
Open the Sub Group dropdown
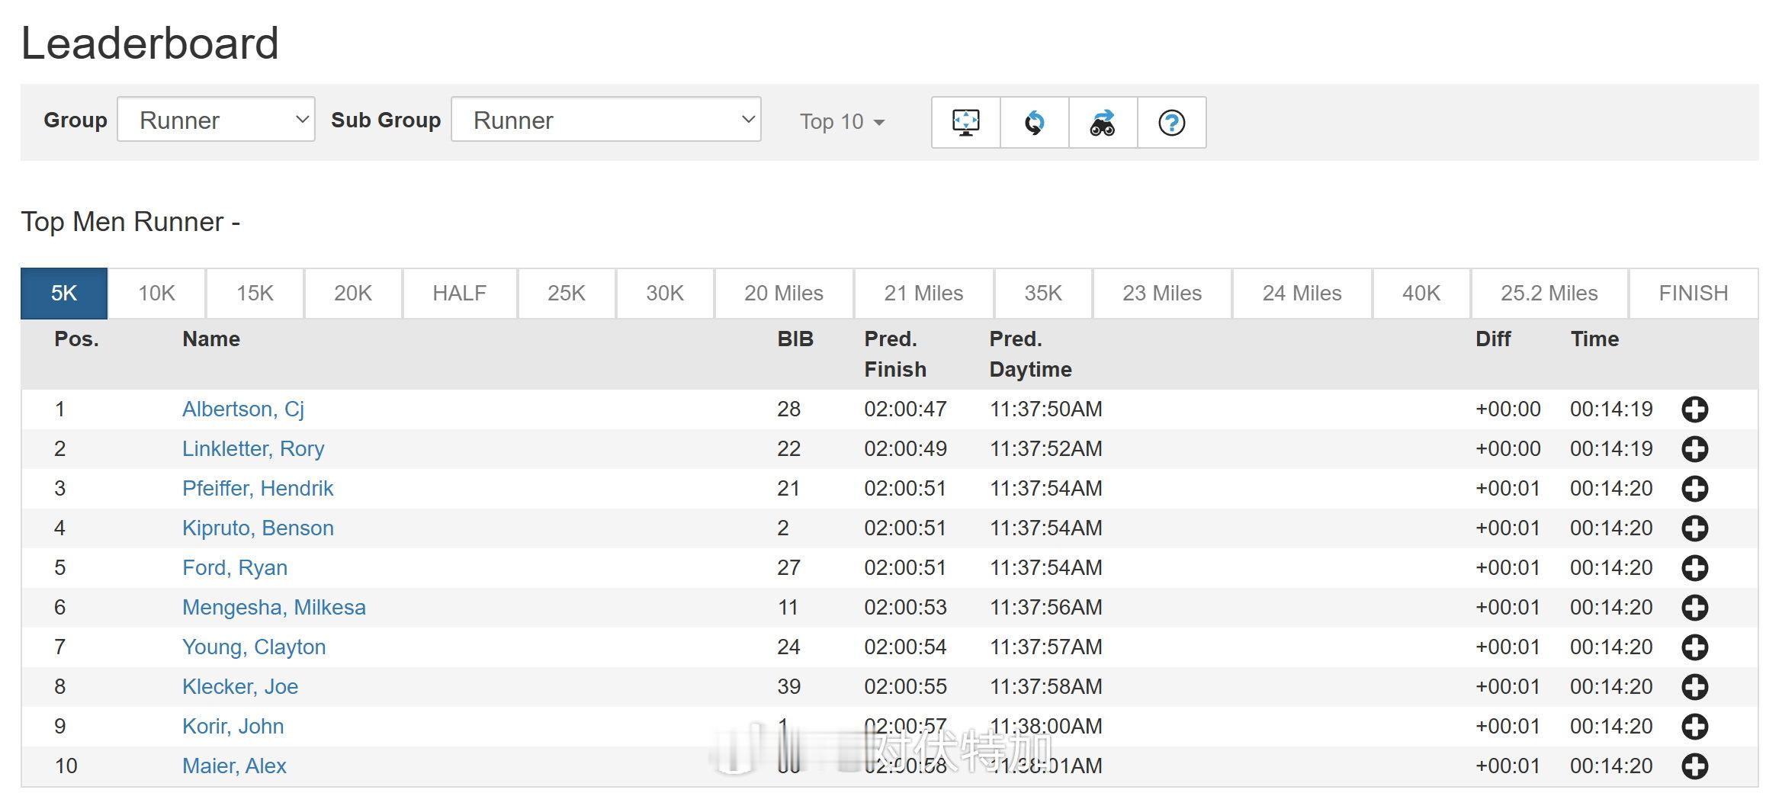606,120
